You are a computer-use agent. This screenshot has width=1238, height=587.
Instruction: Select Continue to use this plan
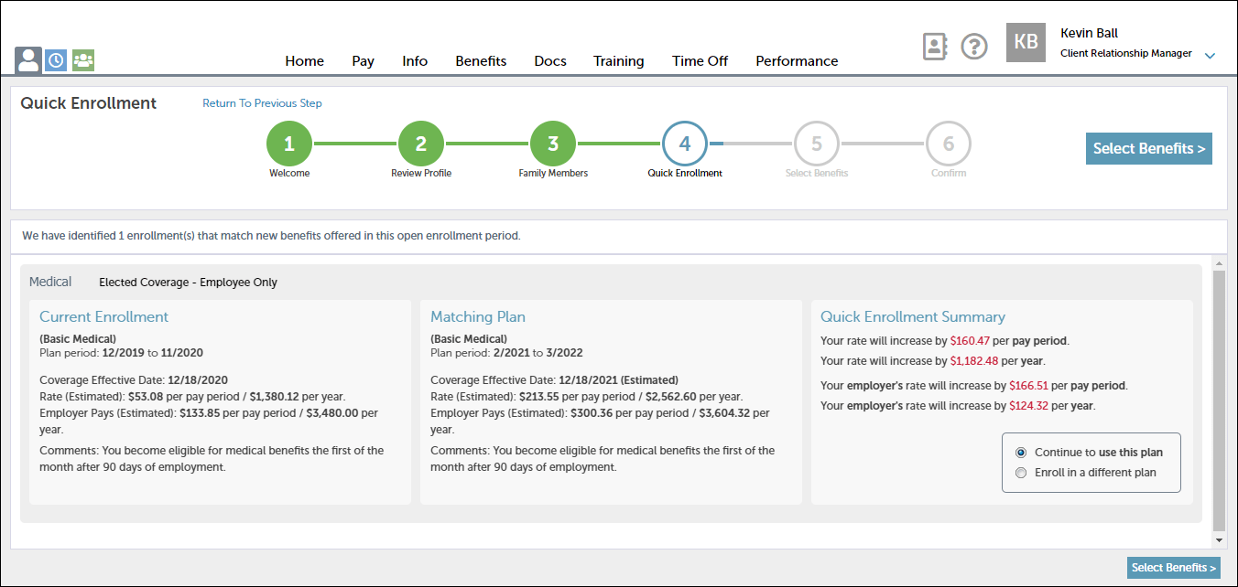(1021, 453)
